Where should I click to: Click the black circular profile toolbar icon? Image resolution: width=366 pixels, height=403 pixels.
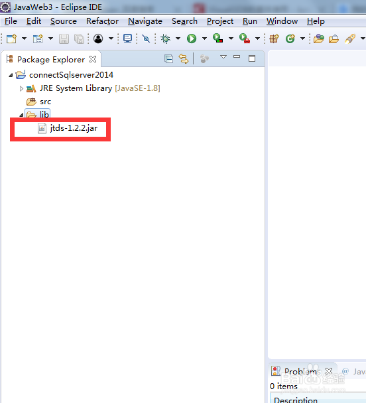coord(98,39)
